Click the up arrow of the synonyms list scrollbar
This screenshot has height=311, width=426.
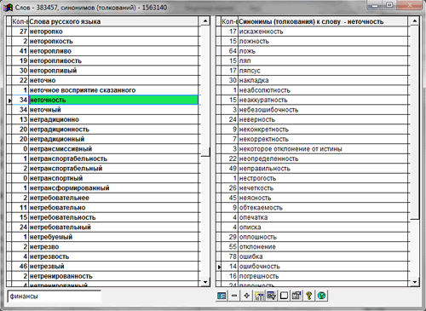pos(415,21)
